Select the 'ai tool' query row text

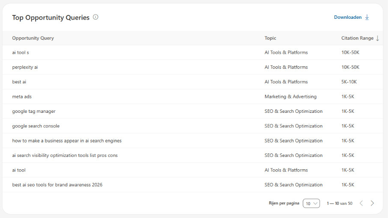[x=19, y=170]
